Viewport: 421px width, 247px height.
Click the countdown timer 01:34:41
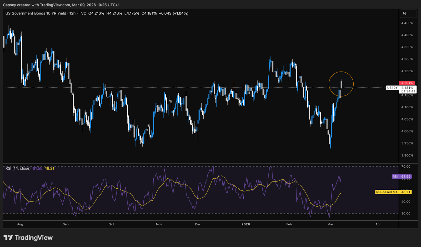(x=408, y=91)
